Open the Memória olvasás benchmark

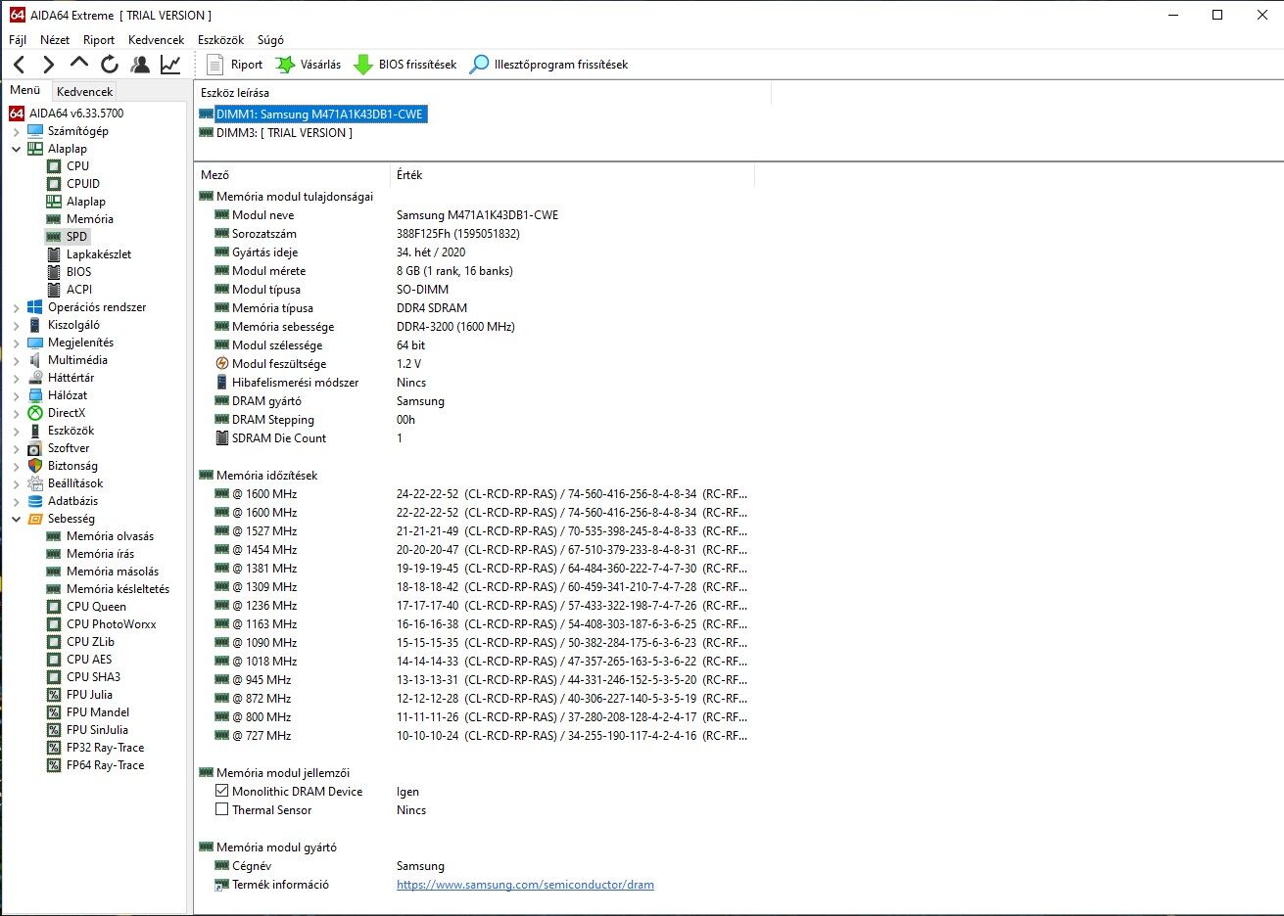click(x=110, y=536)
